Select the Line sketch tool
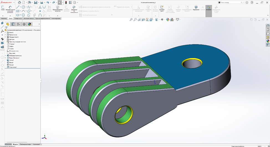 click(x=18, y=7)
